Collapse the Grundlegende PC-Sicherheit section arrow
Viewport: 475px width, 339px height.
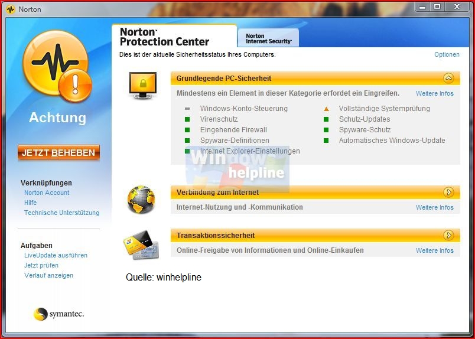pyautogui.click(x=448, y=78)
